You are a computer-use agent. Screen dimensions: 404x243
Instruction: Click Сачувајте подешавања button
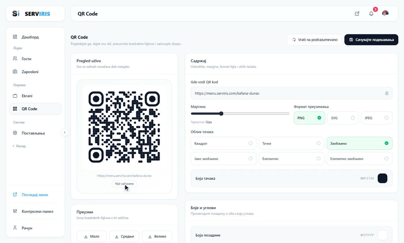371,40
